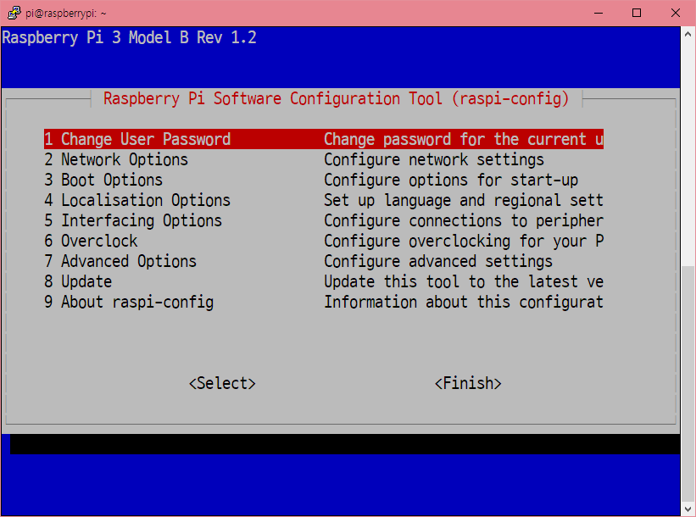Image resolution: width=696 pixels, height=517 pixels.
Task: Click 'Information about this configurat' text
Action: (x=464, y=303)
